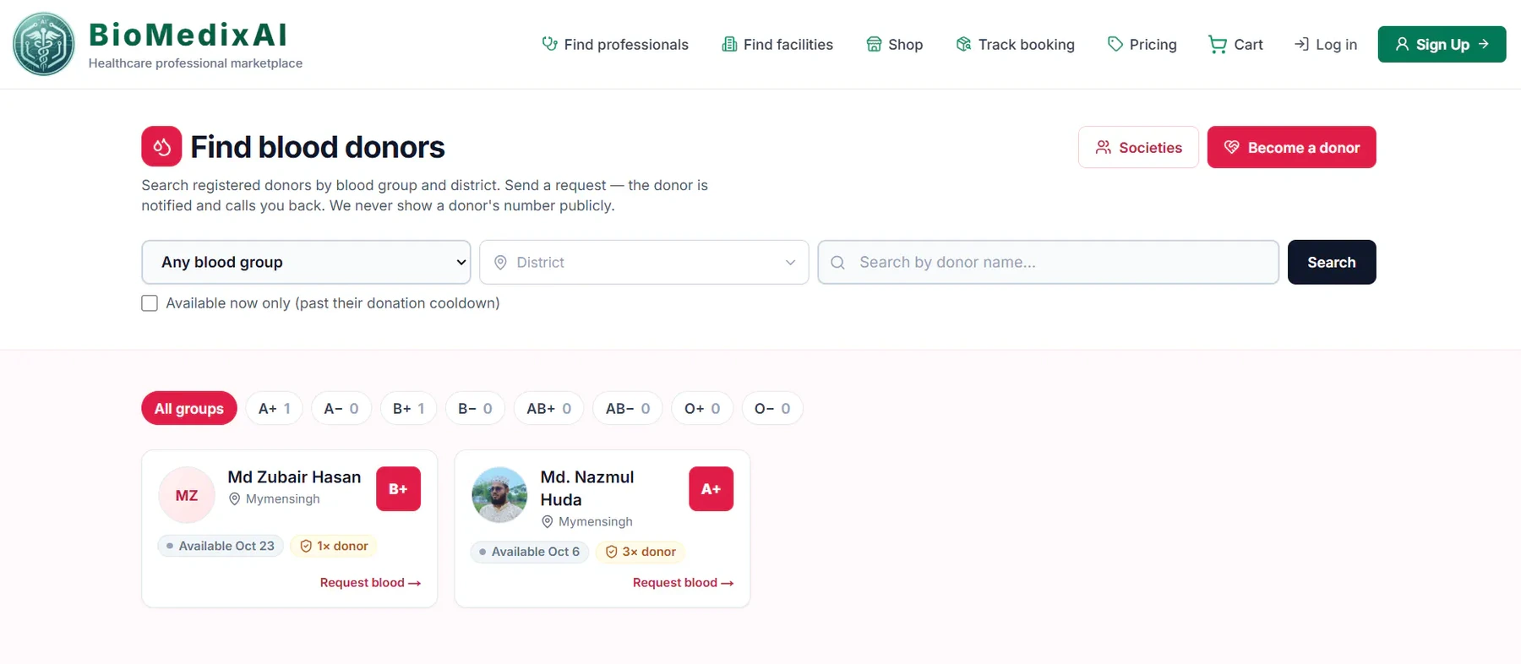Click the dark Search button
Image resolution: width=1521 pixels, height=664 pixels.
[1332, 262]
